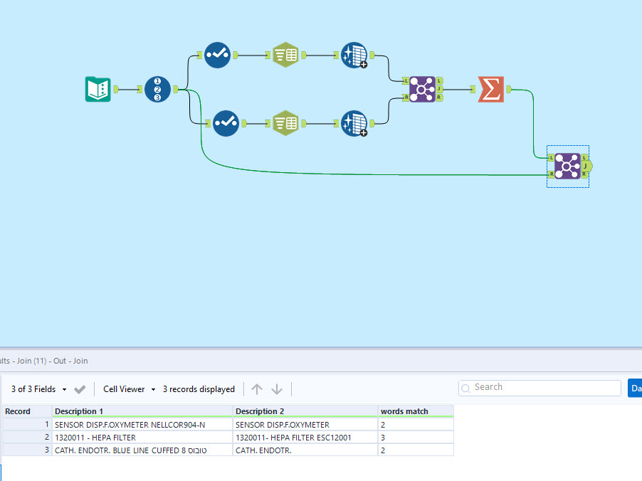
Task: Select the Join tool feeding the Summarize tool
Action: point(421,89)
